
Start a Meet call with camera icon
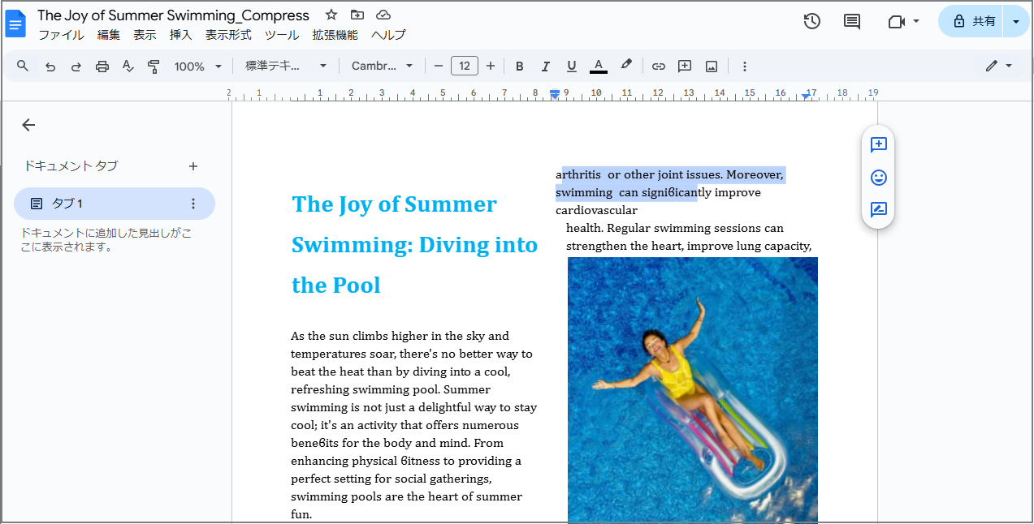pos(896,21)
